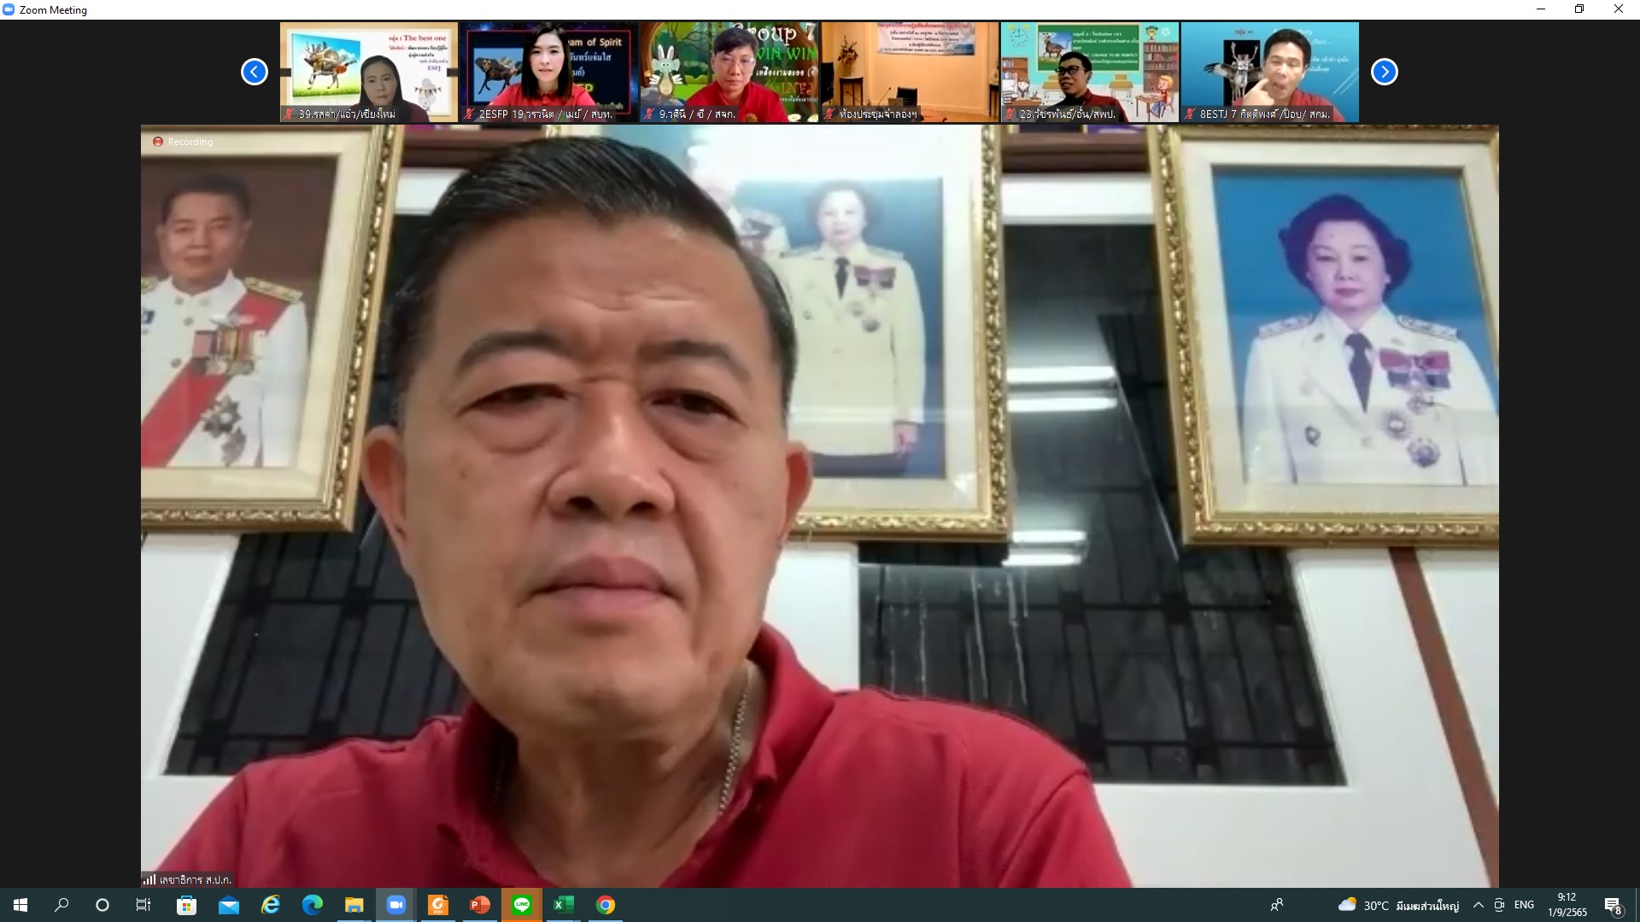Click the Meet Now camera tray icon

point(1499,905)
